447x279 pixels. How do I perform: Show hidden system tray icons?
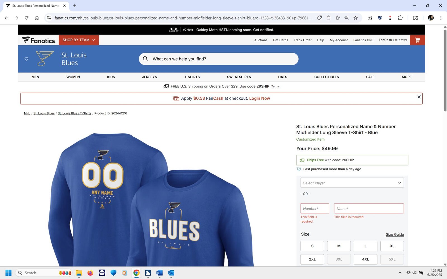(x=400, y=273)
